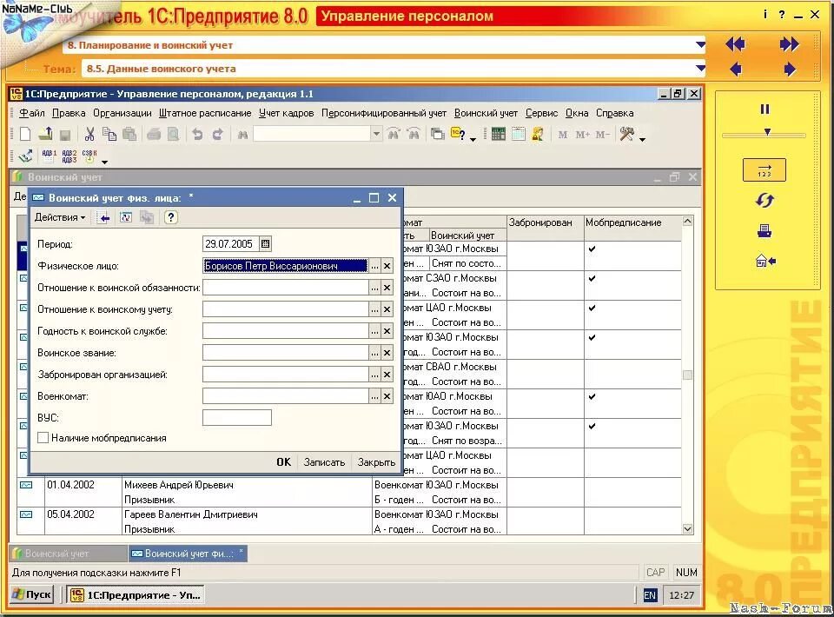
Task: Jump to next chapter with double right arrow
Action: [790, 44]
